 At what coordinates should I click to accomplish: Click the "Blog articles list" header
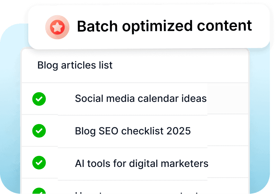coord(75,65)
